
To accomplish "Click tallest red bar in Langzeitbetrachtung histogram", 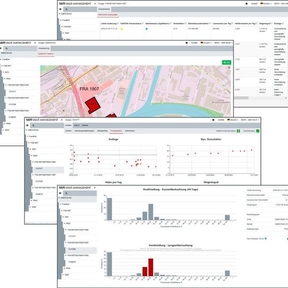I will point(150,267).
